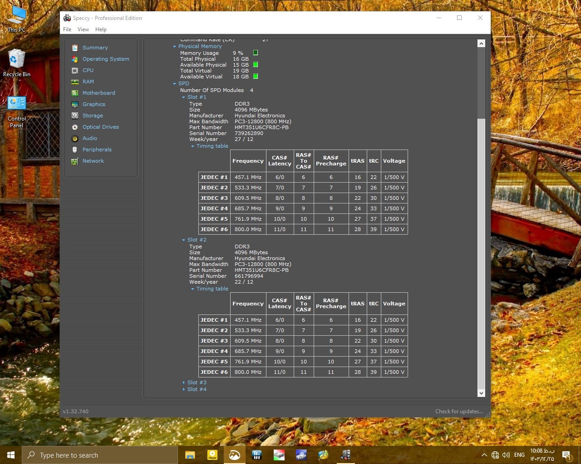This screenshot has height=464, width=581.
Task: Click the Network icon in sidebar
Action: (x=75, y=161)
